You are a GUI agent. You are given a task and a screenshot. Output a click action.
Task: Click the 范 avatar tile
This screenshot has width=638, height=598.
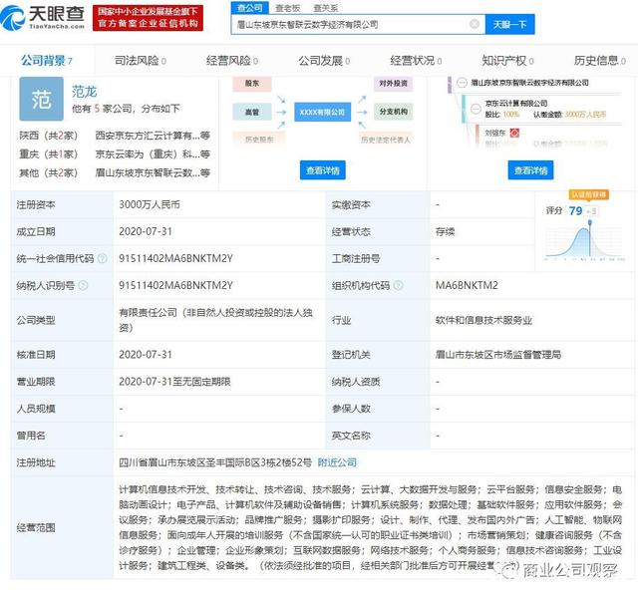[42, 99]
